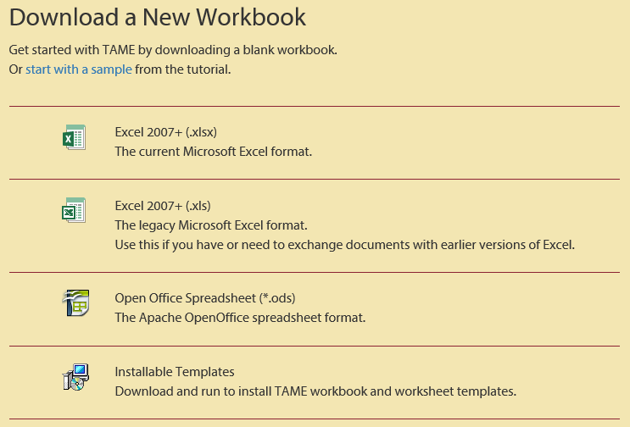Click 'Download and run to install TAME' text
Viewport: 630px width, 427px height.
(315, 391)
